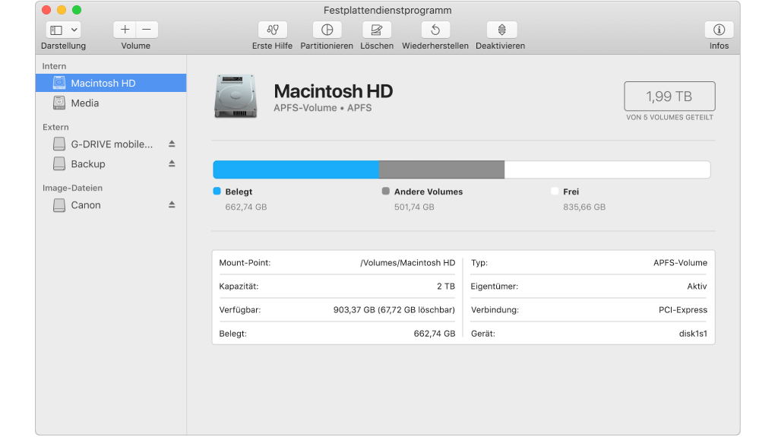Click VON 5 VOLUMES GETEILT label
This screenshot has width=778, height=437.
[x=669, y=118]
